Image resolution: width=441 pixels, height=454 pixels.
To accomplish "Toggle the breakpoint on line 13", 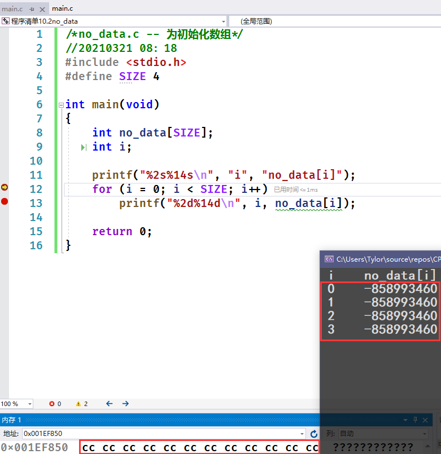I will (5, 201).
